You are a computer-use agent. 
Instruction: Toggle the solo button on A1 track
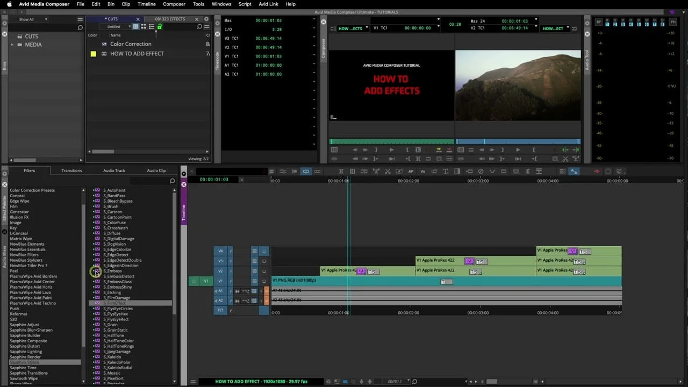pos(262,291)
